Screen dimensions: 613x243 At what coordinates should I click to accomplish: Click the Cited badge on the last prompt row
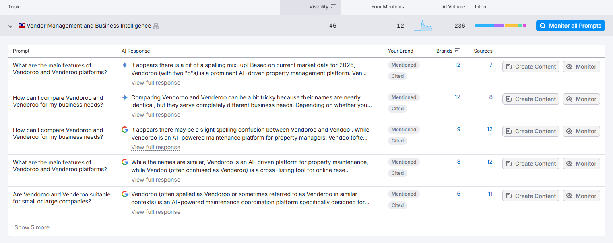[x=397, y=205]
